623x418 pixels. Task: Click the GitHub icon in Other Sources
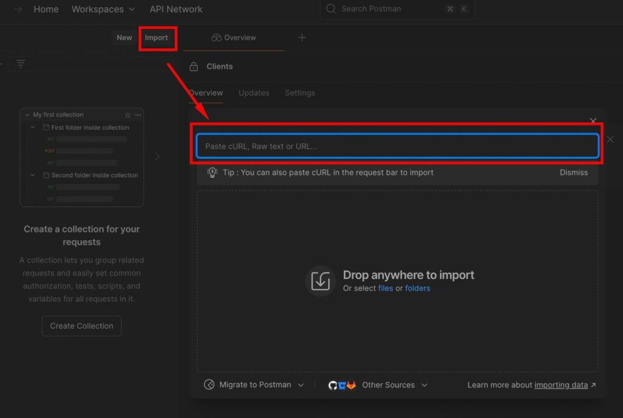coord(333,385)
